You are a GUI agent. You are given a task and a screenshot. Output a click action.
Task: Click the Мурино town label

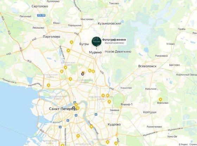[x=95, y=52]
